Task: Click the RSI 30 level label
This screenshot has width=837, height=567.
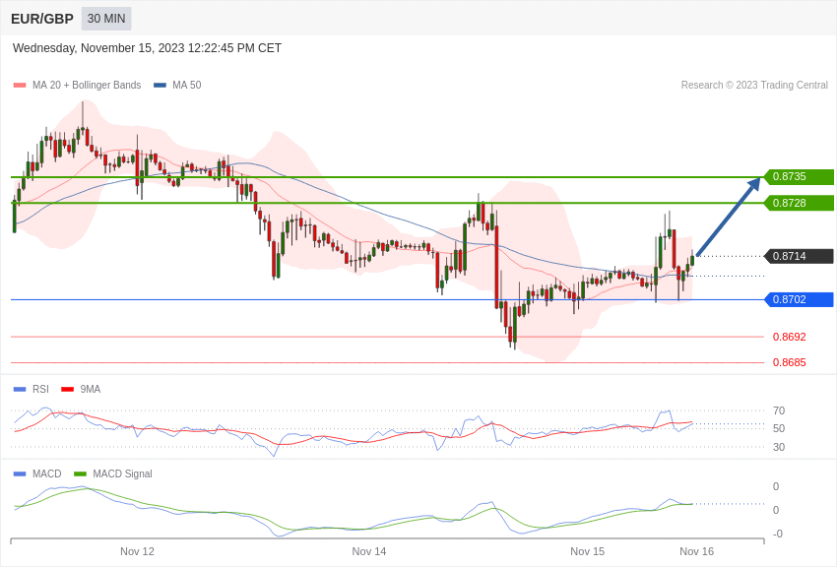Action: [x=779, y=447]
